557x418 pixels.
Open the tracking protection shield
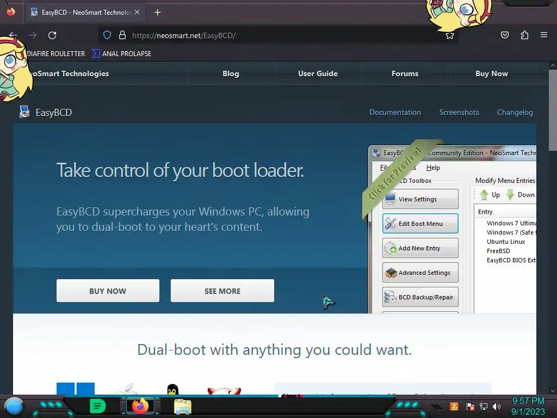(x=107, y=35)
